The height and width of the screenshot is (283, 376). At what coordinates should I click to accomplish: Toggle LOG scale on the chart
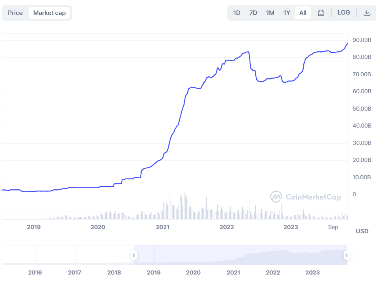[344, 13]
